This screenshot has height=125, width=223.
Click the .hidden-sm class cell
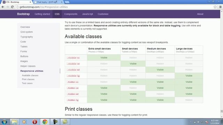76,88
